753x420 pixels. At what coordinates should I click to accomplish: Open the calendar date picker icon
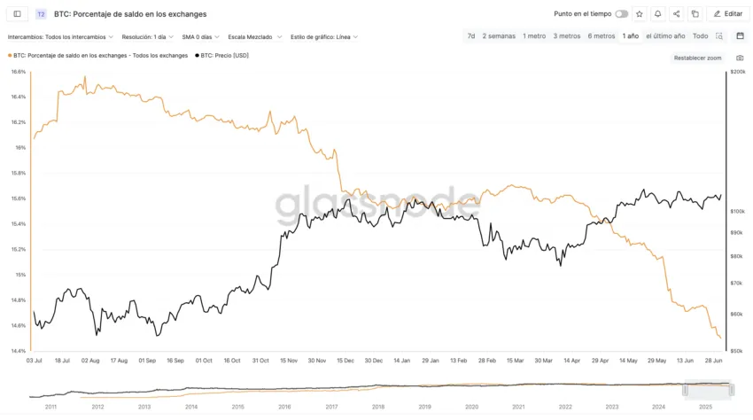(x=740, y=36)
